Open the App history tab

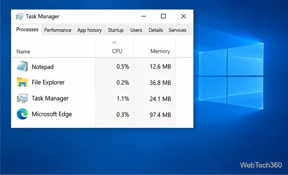pos(89,30)
